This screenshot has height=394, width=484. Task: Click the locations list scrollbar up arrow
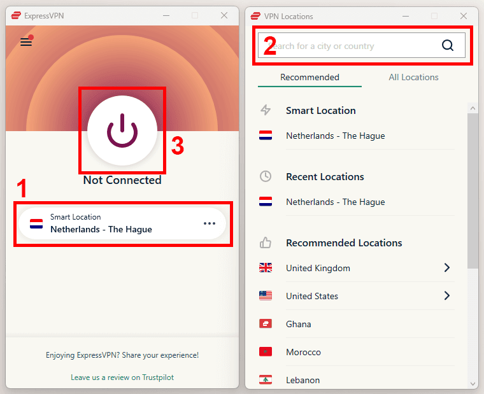pos(473,108)
